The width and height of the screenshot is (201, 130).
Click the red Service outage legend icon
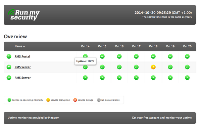point(75,100)
